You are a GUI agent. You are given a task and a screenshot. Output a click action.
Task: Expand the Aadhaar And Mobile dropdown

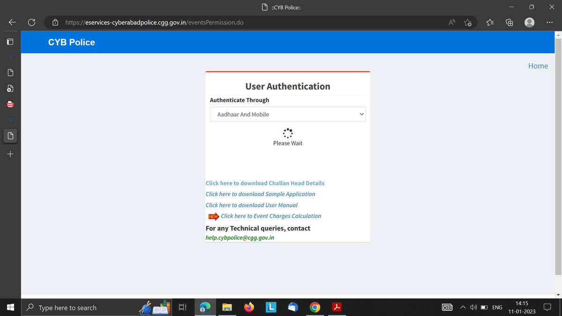coord(288,114)
